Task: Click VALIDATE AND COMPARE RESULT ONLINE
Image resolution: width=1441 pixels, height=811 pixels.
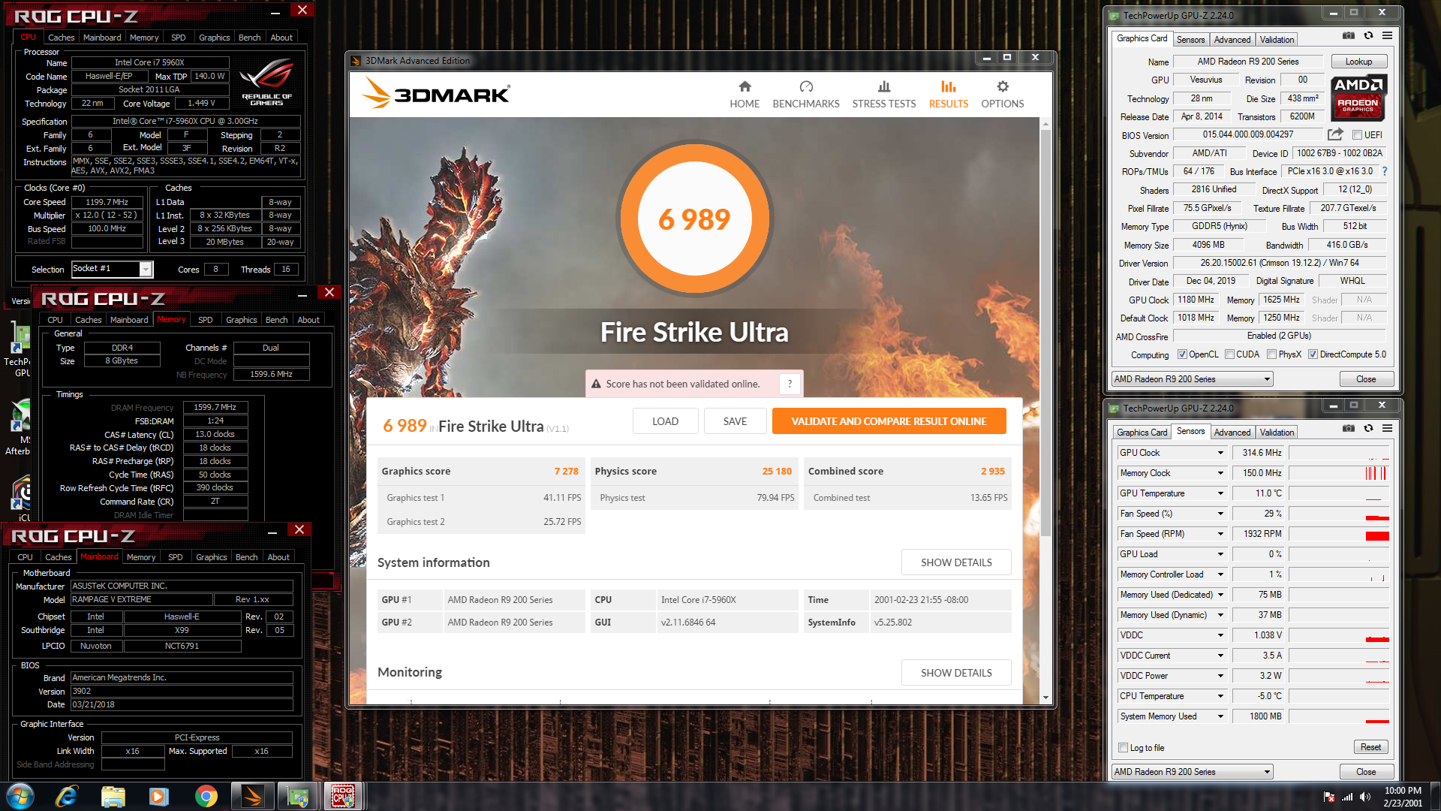Action: click(x=889, y=421)
